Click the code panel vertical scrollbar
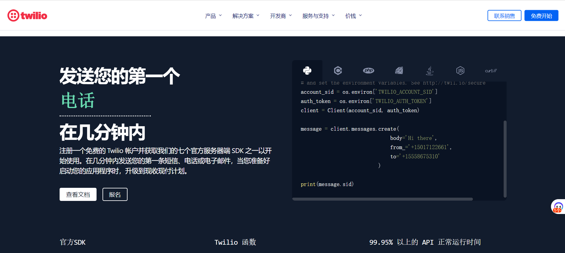 pos(505,159)
